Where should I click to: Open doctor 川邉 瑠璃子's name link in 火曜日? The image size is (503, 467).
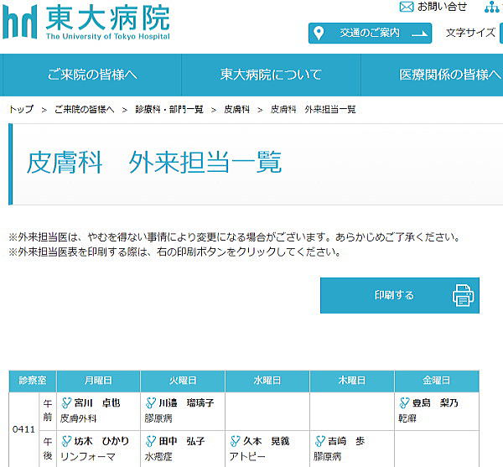point(186,403)
